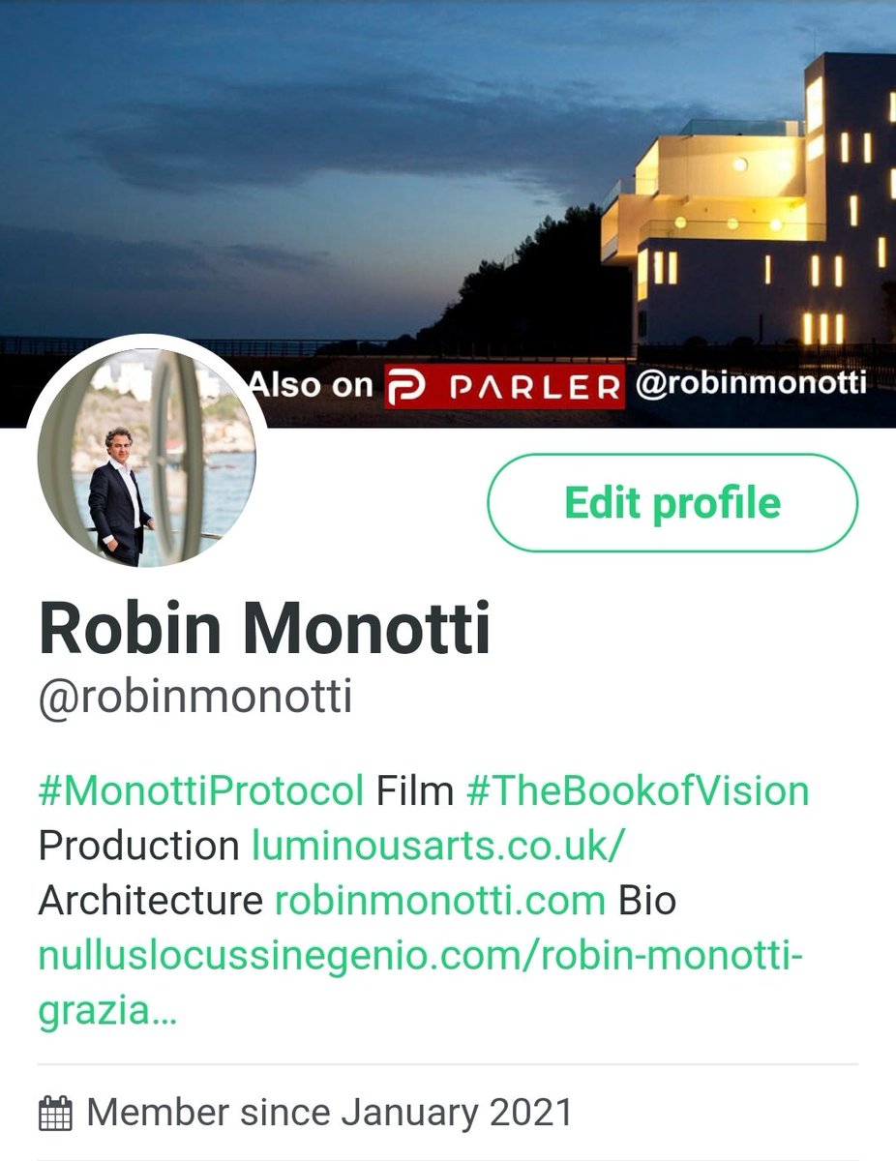Expand the truncated grazia… link text
The width and height of the screenshot is (896, 1161).
[108, 1012]
